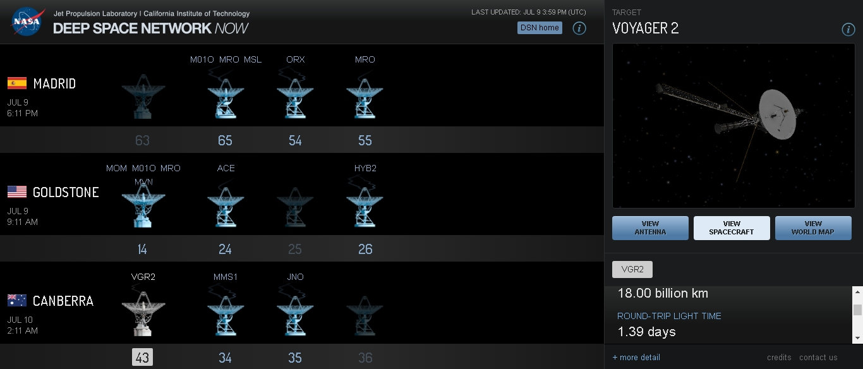Image resolution: width=863 pixels, height=369 pixels.
Task: Click the US flag for Goldstone
Action: coord(17,192)
